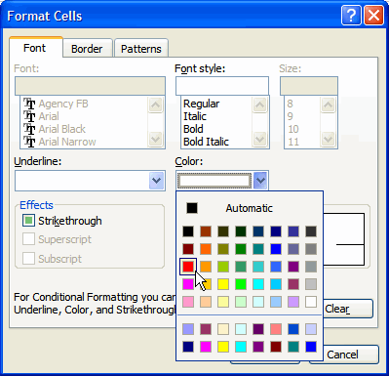
Task: Open the Underline dropdown list
Action: click(157, 181)
